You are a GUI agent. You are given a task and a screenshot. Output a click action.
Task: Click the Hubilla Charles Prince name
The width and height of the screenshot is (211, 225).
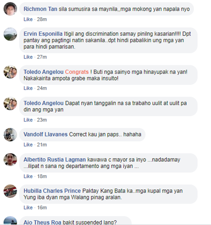[x=52, y=191]
